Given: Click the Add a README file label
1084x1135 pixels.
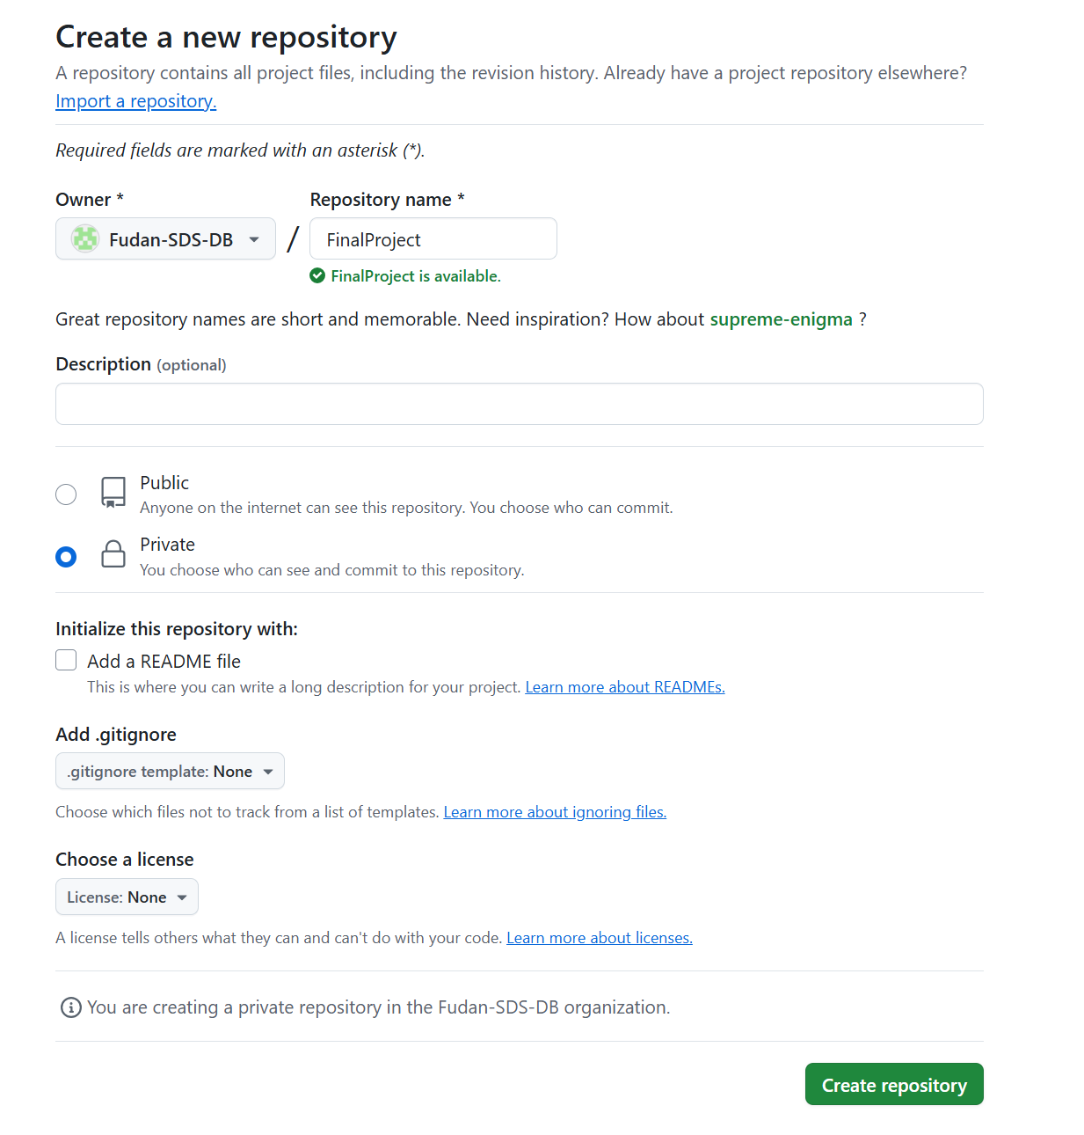Looking at the screenshot, I should tap(164, 662).
